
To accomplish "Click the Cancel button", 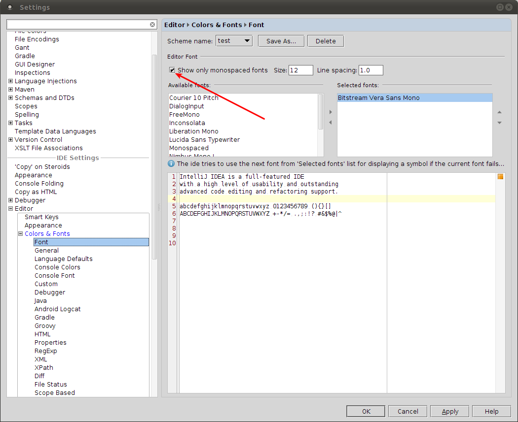I will pyautogui.click(x=407, y=412).
